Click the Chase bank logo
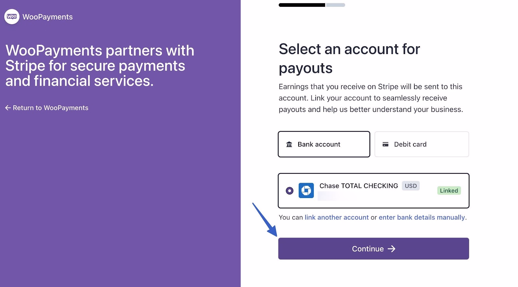Viewport: 518px width, 287px height. 306,191
